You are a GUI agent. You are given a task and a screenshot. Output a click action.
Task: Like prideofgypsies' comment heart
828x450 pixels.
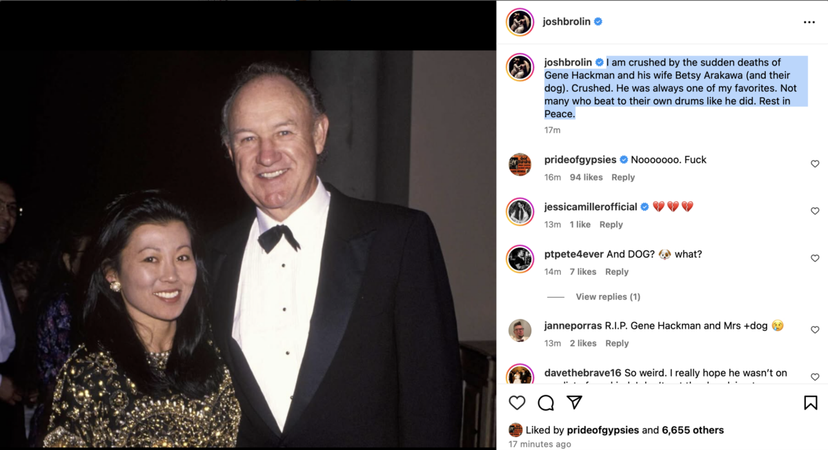point(815,164)
